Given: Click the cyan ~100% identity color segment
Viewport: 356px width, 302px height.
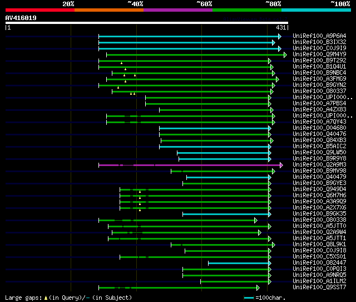Looking at the screenshot, I should click(x=317, y=10).
